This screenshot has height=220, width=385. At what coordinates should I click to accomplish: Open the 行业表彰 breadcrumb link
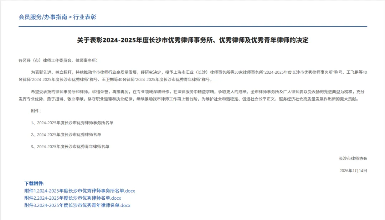pyautogui.click(x=85, y=17)
